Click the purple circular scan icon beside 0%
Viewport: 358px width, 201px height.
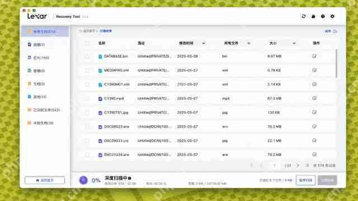point(83,180)
